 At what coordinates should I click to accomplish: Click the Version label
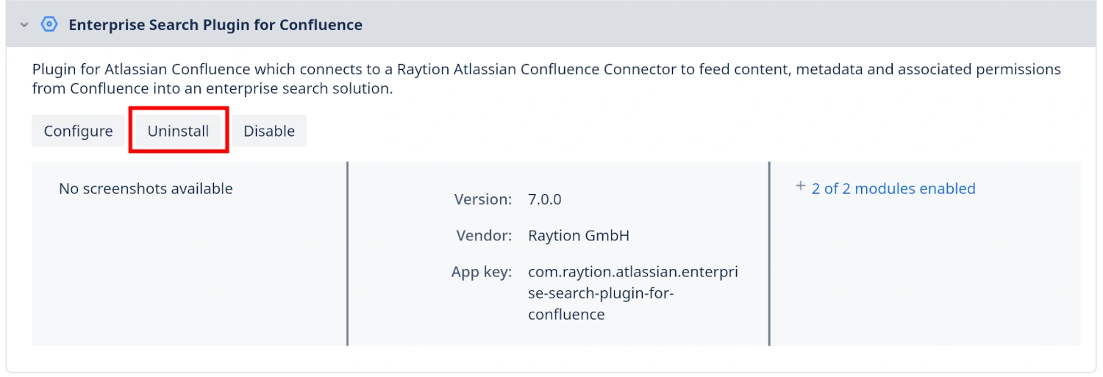point(482,199)
